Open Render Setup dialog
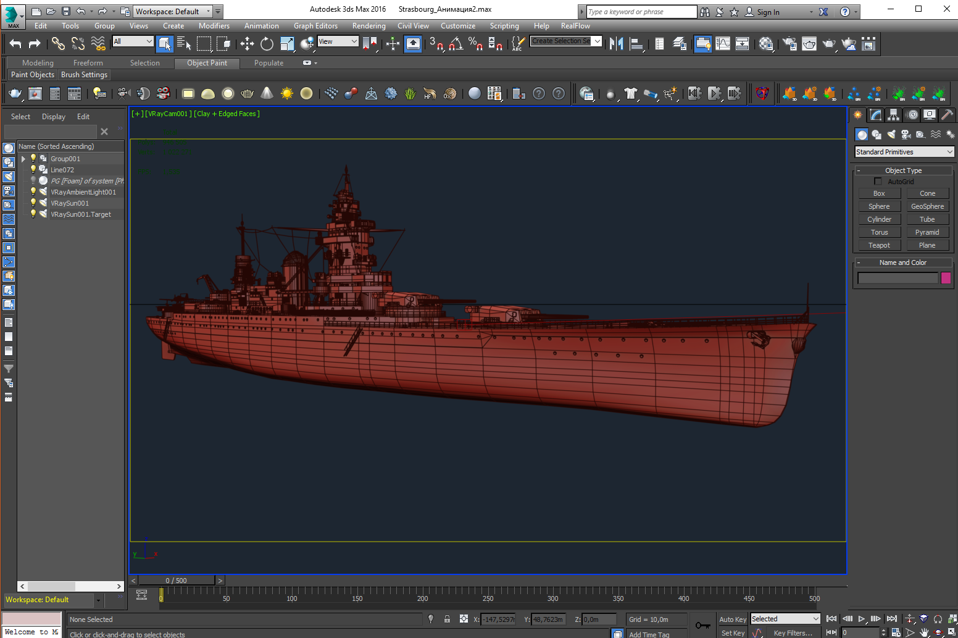Viewport: 958px width, 638px height. coord(789,43)
